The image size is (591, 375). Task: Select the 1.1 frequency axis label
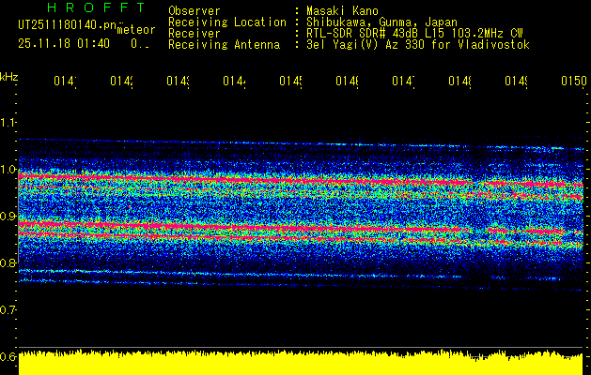[8, 122]
